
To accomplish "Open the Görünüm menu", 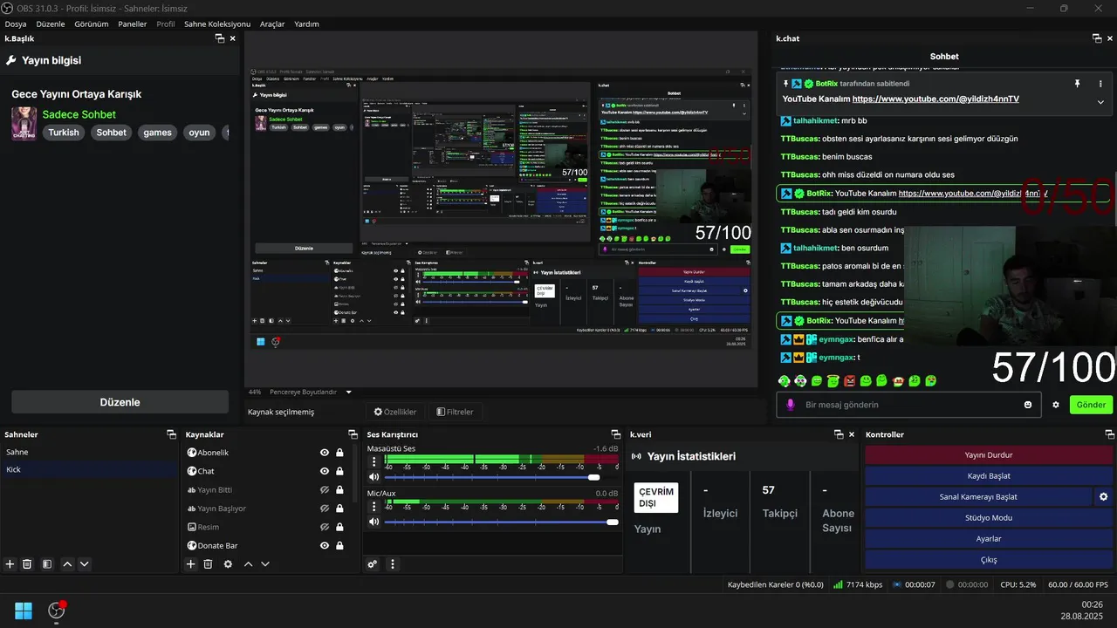I will click(x=92, y=24).
